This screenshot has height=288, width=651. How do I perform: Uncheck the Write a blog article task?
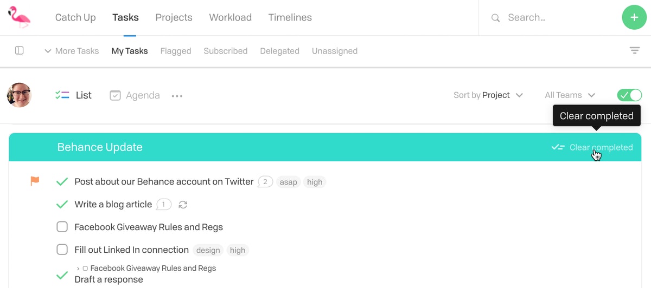(x=62, y=204)
